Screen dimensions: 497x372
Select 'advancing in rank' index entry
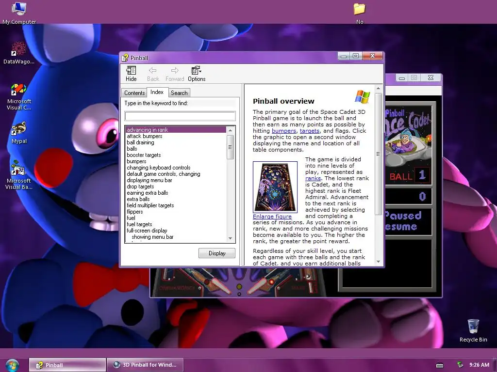[176, 130]
